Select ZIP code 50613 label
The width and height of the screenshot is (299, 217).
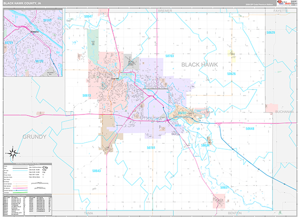[x=88, y=95]
